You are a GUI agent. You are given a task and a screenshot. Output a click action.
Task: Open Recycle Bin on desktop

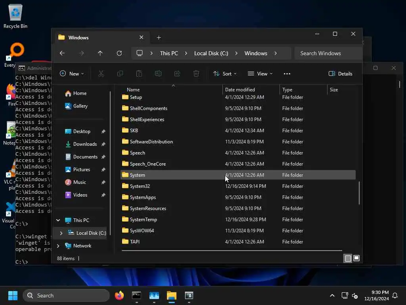tap(15, 16)
